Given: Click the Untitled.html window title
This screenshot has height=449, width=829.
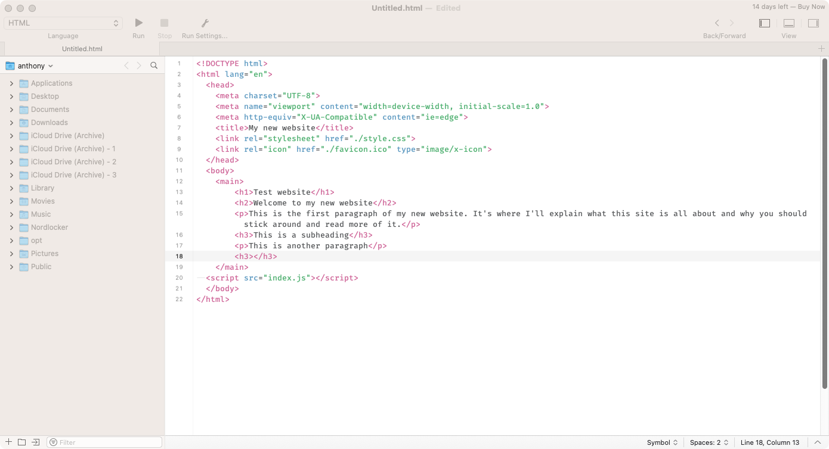Looking at the screenshot, I should [397, 8].
